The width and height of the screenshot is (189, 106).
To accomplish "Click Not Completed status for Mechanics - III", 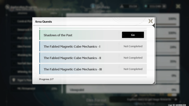I will (x=133, y=69).
